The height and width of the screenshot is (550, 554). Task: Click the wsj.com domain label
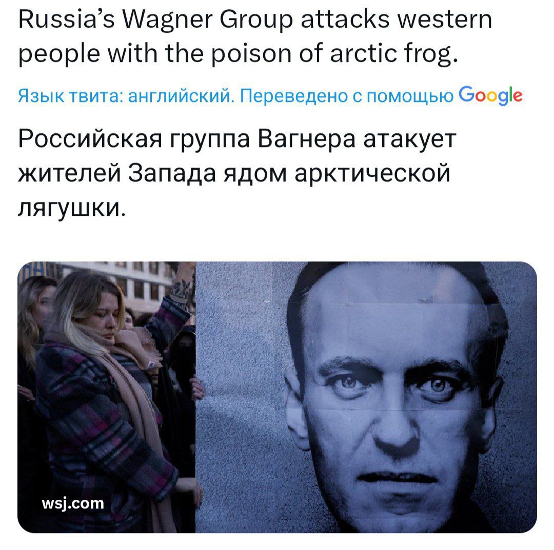click(x=73, y=503)
